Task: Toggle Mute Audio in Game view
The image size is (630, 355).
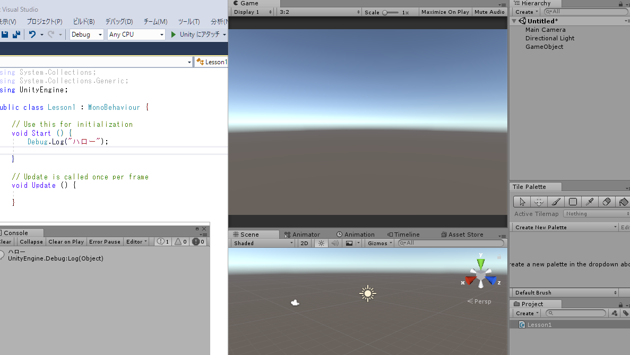Action: [x=489, y=12]
